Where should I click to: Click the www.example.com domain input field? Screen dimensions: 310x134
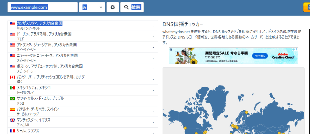[43, 7]
